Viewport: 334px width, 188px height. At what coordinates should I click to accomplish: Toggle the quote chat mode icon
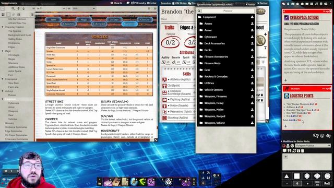pos(289,151)
